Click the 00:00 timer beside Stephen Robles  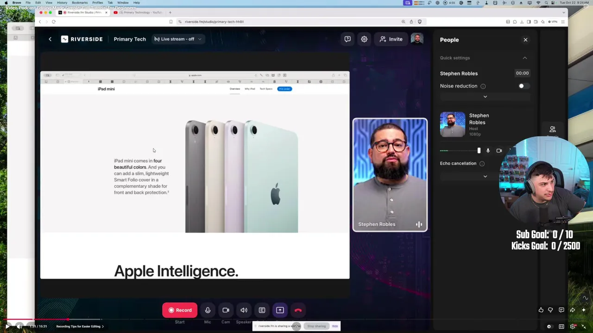pyautogui.click(x=522, y=73)
